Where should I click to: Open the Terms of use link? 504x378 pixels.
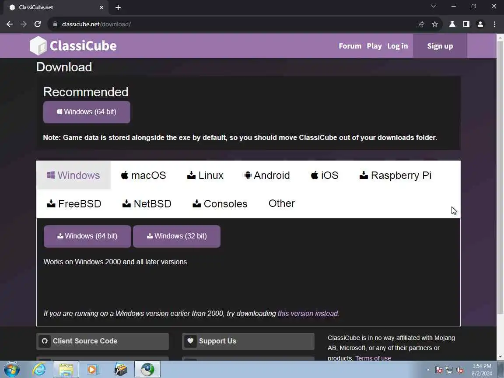coord(373,358)
